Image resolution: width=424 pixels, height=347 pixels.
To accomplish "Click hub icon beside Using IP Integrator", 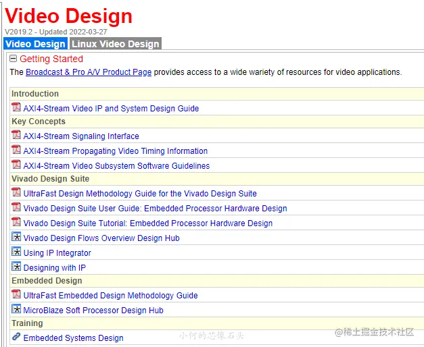I will coord(16,252).
